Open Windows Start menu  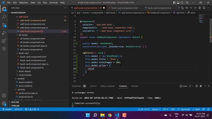[x=88, y=115]
